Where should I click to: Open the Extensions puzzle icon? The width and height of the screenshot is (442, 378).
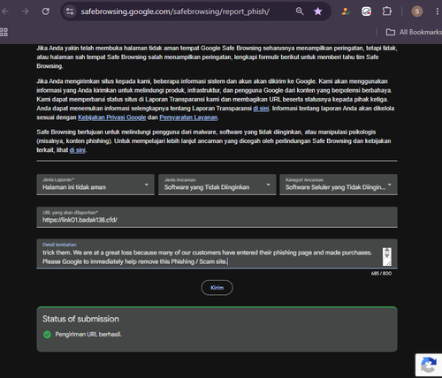pos(387,11)
